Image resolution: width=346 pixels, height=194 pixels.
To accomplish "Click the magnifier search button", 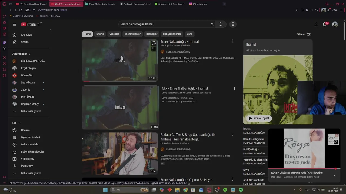I will click(x=221, y=24).
